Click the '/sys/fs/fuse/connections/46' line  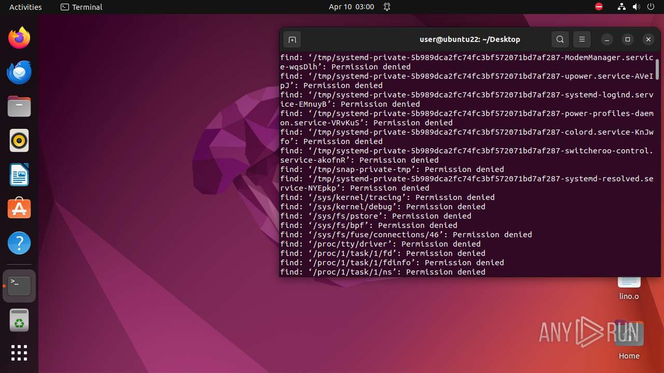point(406,235)
